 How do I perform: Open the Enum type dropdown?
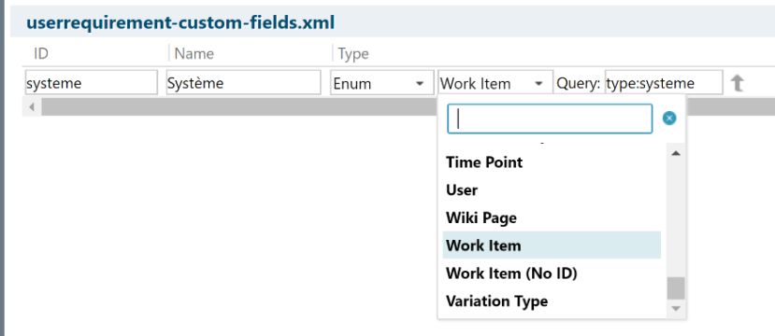click(x=380, y=83)
